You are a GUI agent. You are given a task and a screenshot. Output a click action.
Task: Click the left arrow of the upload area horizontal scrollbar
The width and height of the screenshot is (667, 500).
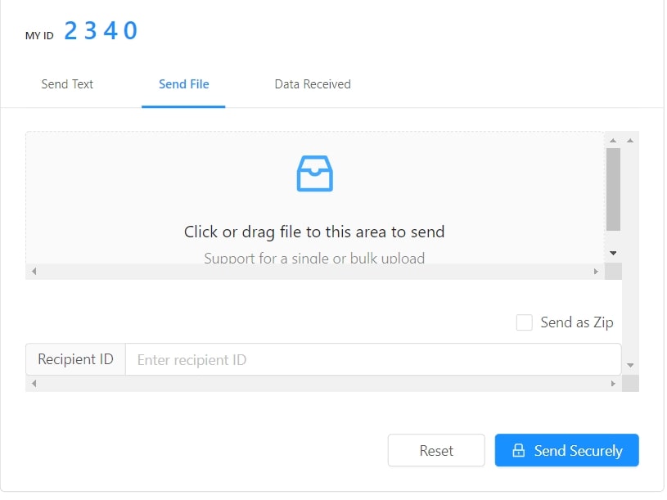34,272
